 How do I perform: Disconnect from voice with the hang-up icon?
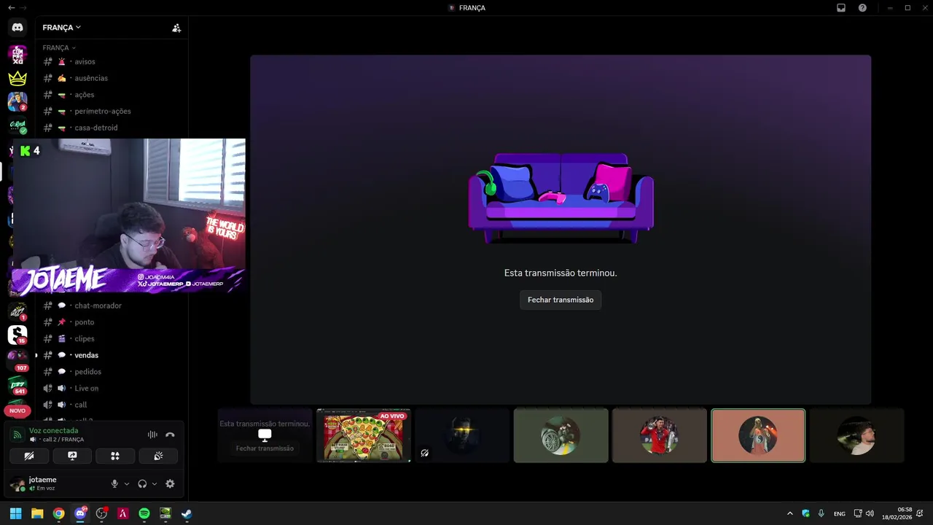click(170, 435)
